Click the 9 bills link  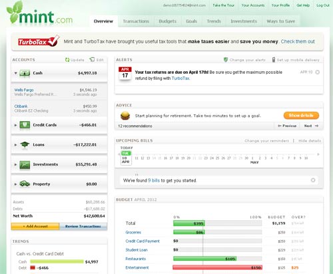(154, 180)
